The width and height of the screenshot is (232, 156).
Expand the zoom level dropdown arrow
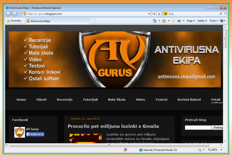coord(221,150)
